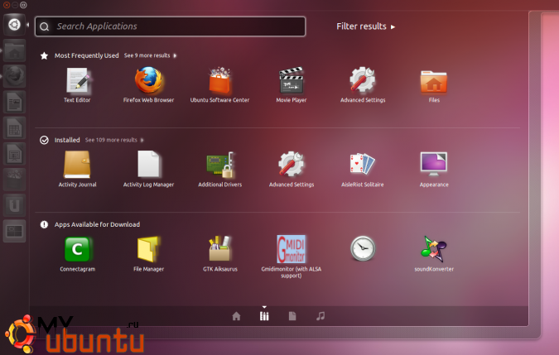This screenshot has width=559, height=355.
Task: Click the Search Applications field
Action: (170, 26)
